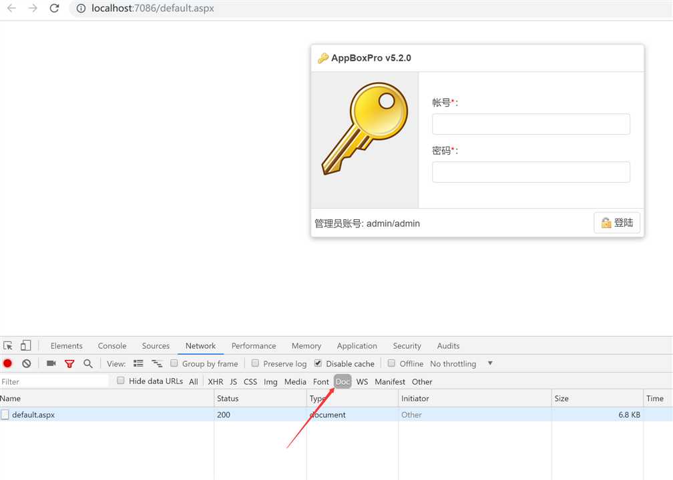The width and height of the screenshot is (673, 480).
Task: Open network search magnifier icon
Action: click(88, 363)
